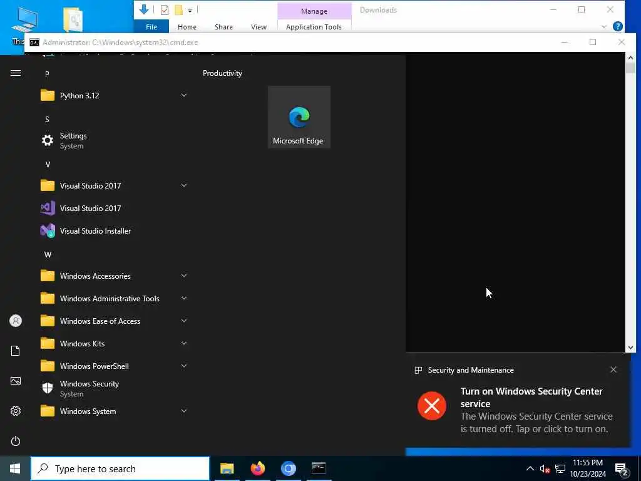Click the Power icon in Start sidebar
The width and height of the screenshot is (641, 481).
(x=16, y=441)
